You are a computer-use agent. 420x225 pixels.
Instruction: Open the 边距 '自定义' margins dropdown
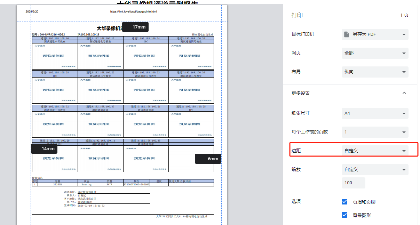pos(375,151)
